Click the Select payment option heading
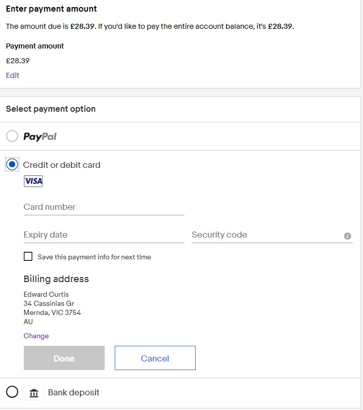363x410 pixels. (51, 109)
